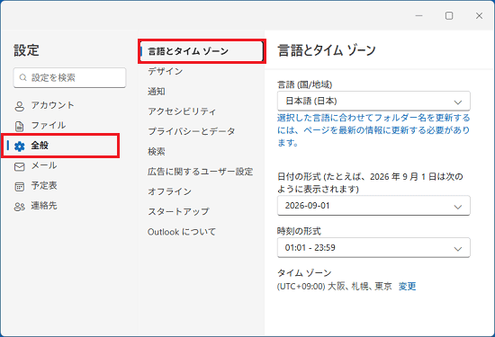Viewport: 495px width, 337px height.
Task: Click the folder name update notice link
Action: pos(373,130)
